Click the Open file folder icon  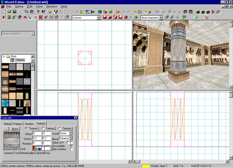point(10,12)
